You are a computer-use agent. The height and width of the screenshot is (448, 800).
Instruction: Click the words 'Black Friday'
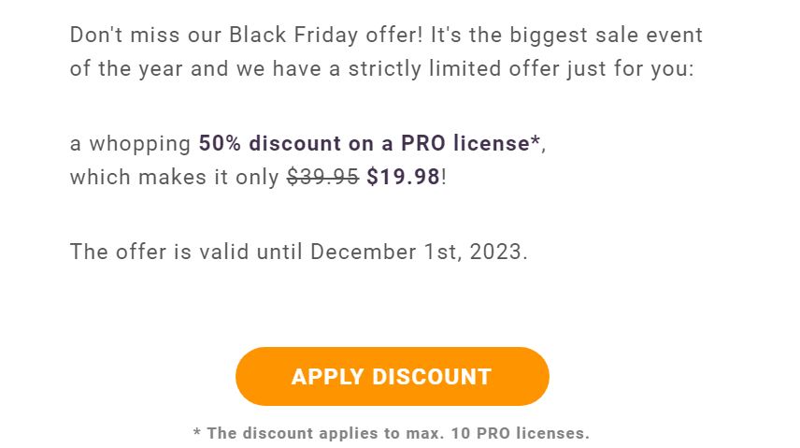coord(293,36)
